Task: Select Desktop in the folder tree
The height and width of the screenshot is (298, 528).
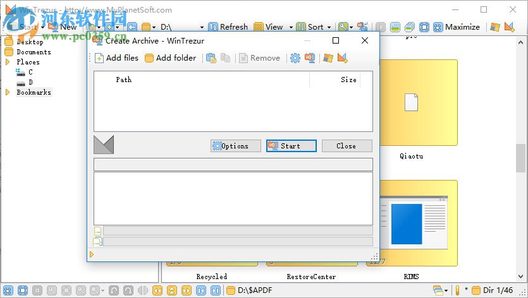Action: coord(30,42)
